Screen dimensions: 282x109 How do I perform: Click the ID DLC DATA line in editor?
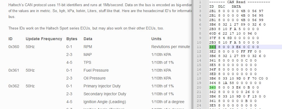point(225,7)
